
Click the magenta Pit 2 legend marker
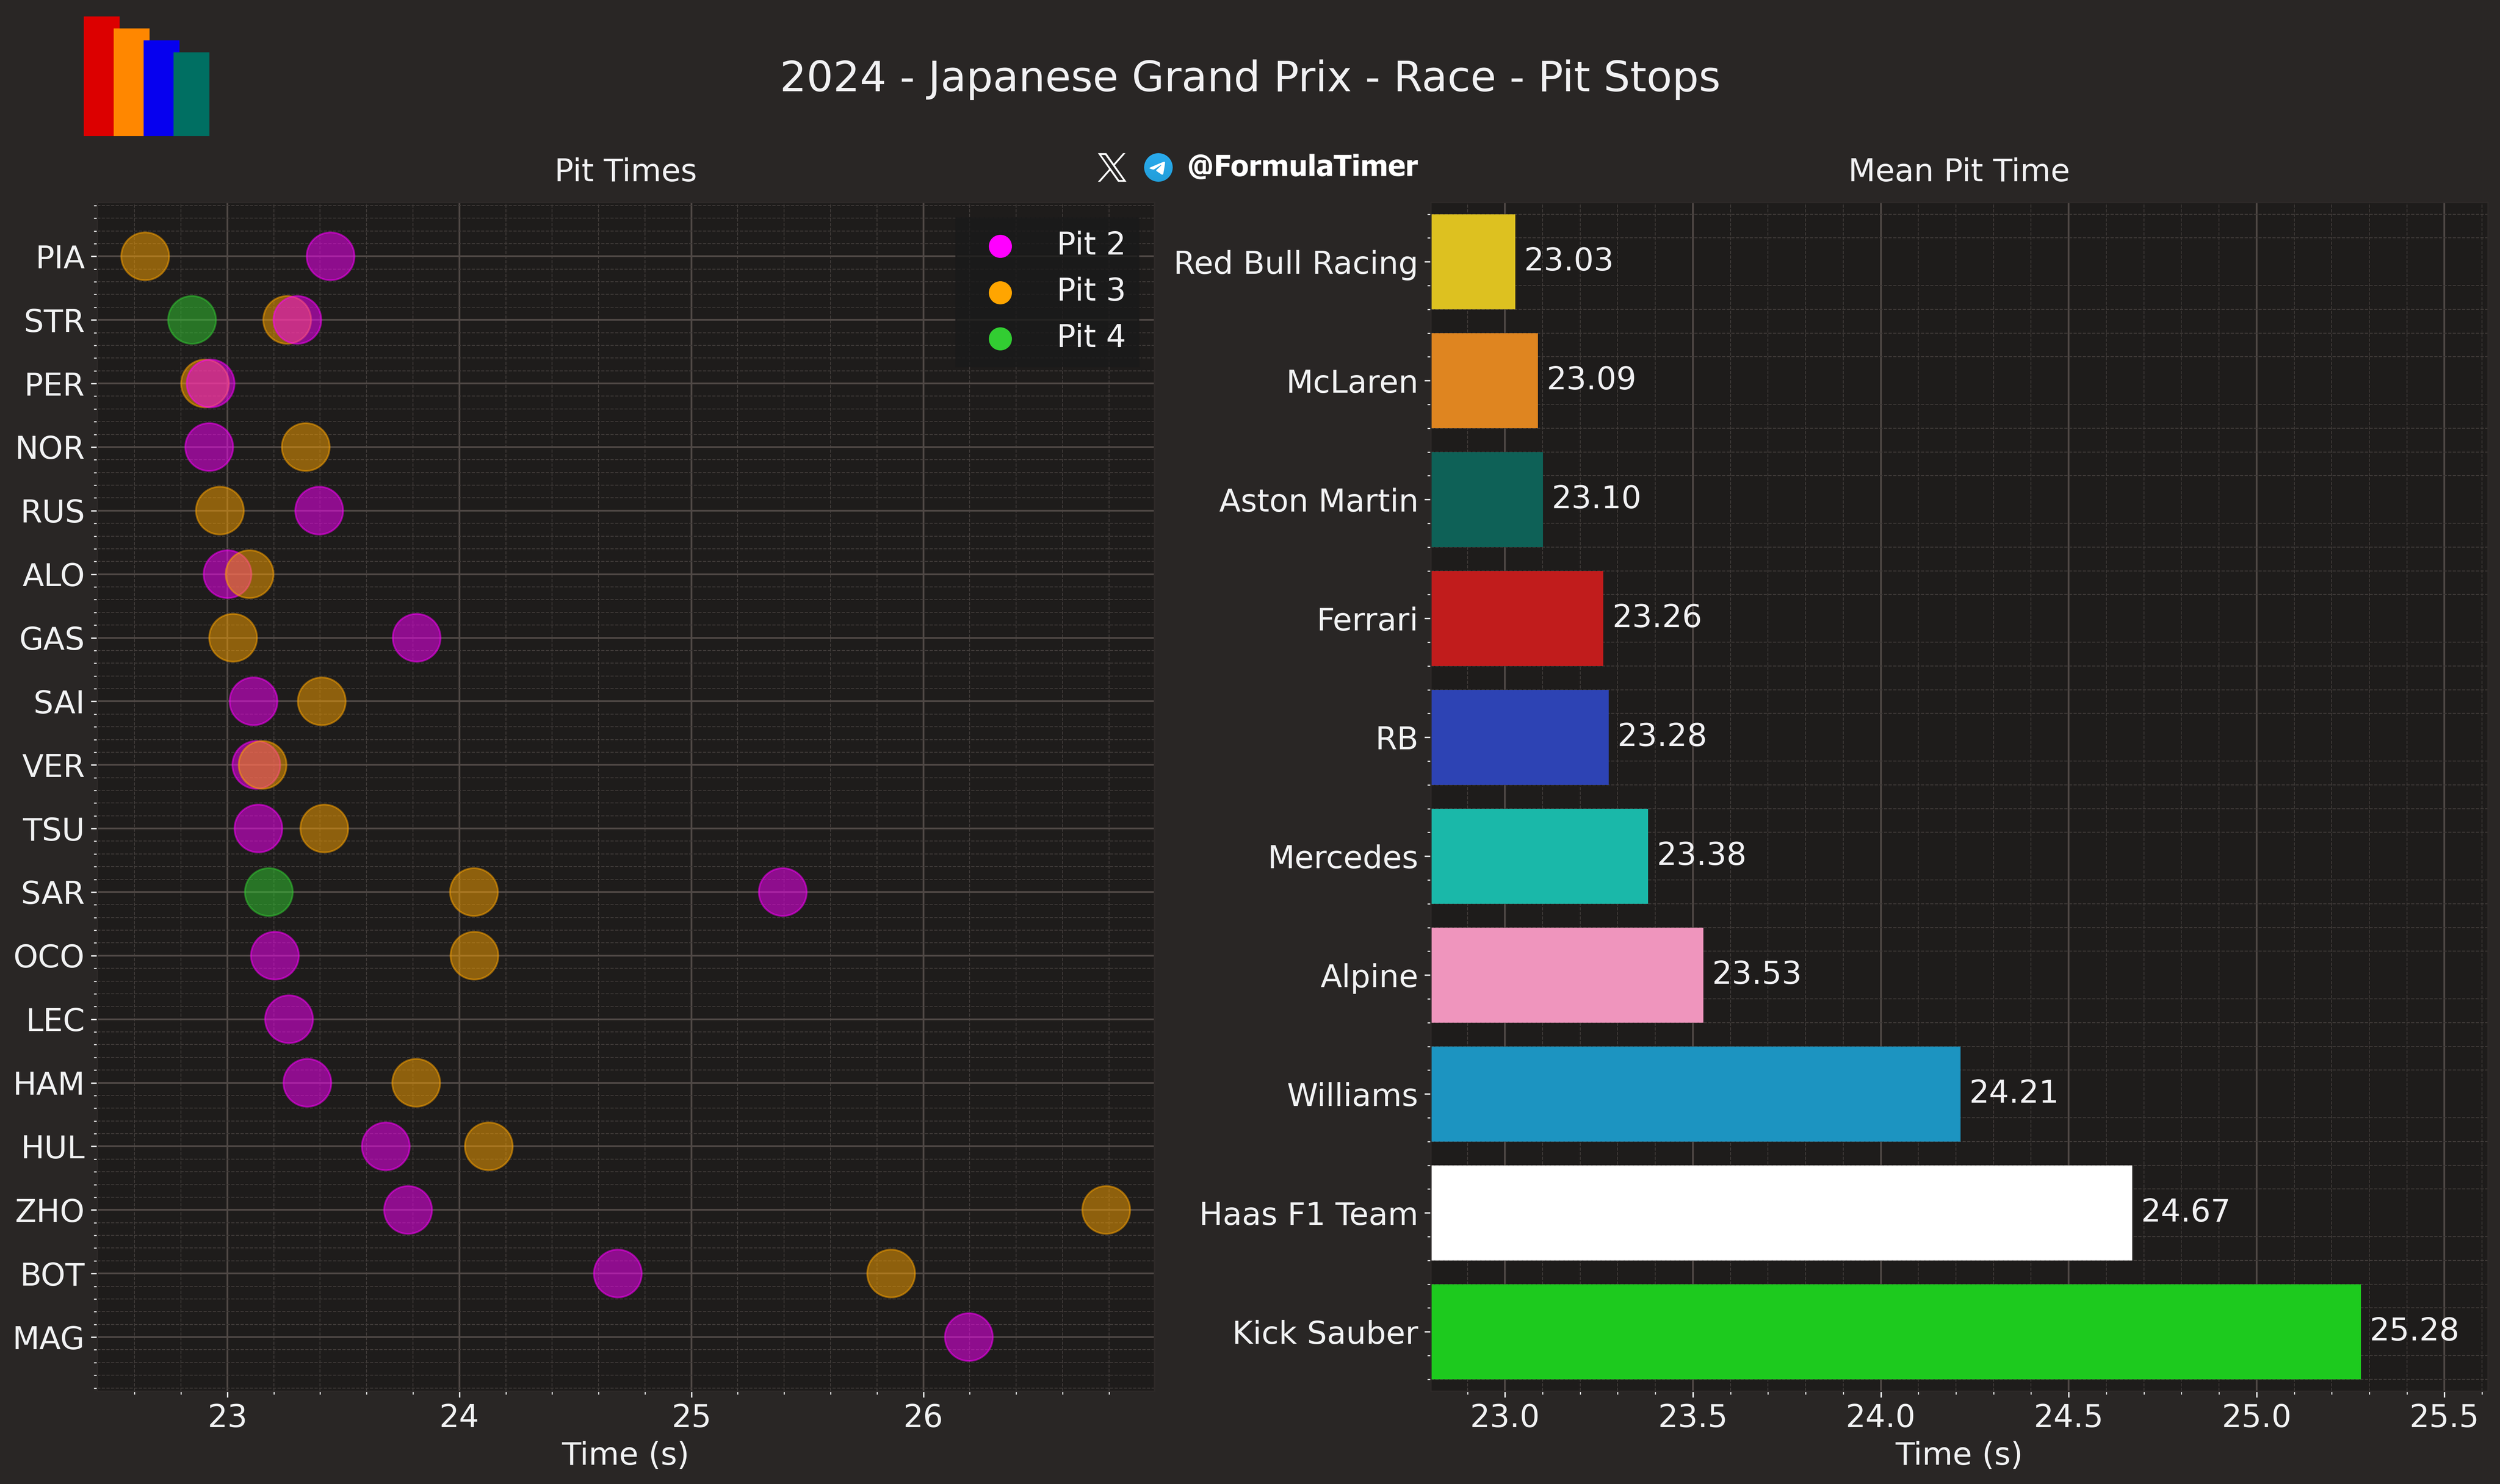pyautogui.click(x=999, y=245)
